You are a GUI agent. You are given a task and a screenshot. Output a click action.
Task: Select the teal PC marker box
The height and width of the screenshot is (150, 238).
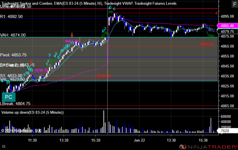point(9,97)
